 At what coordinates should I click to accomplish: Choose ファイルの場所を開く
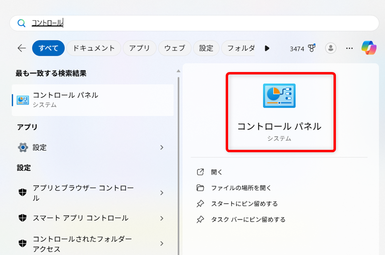click(x=241, y=188)
